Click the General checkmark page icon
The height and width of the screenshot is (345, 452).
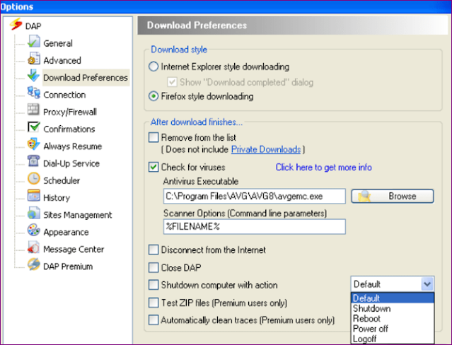(34, 42)
